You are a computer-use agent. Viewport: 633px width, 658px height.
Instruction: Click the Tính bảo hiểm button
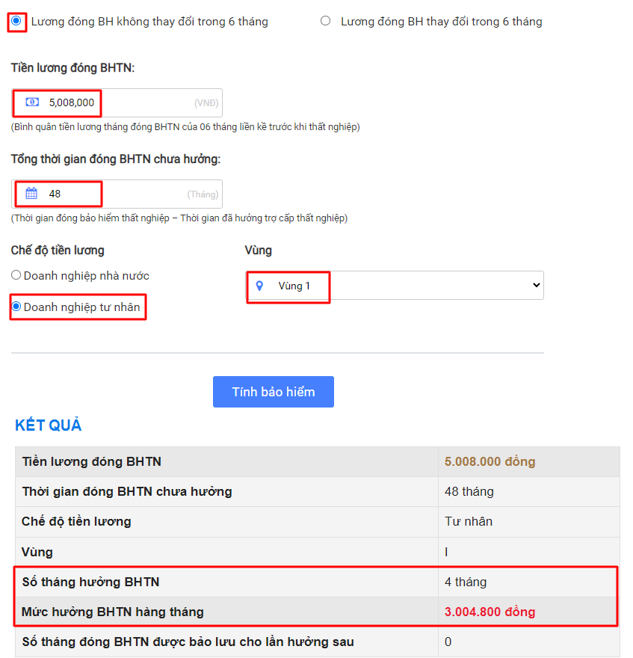tap(274, 392)
